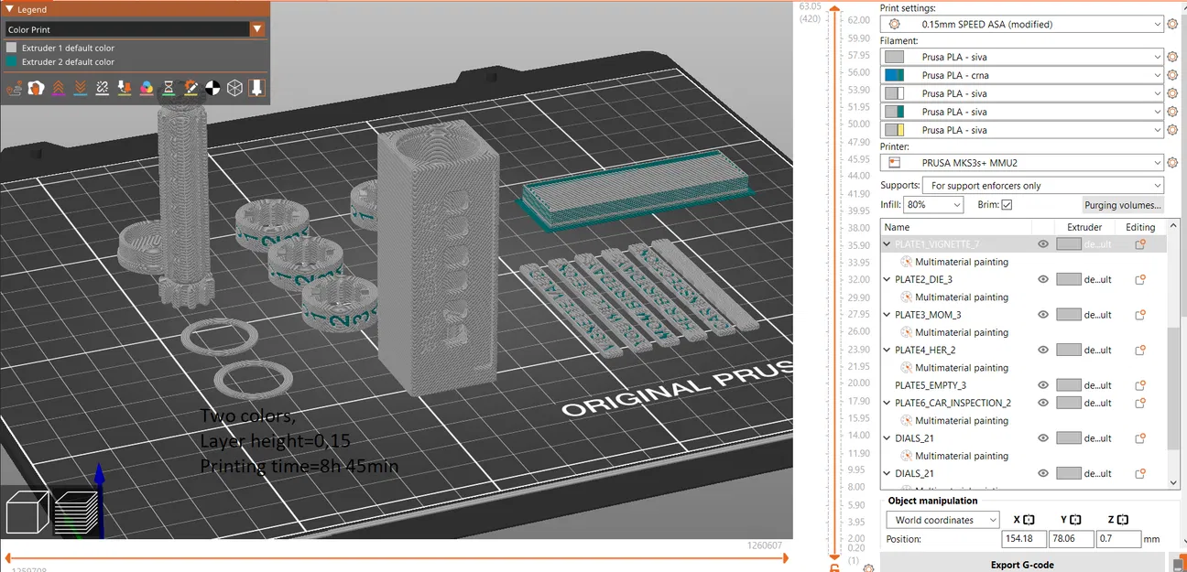This screenshot has height=572, width=1187.
Task: Collapse the PLATE6_CAR_INSPECTION_2 tree item
Action: point(887,403)
